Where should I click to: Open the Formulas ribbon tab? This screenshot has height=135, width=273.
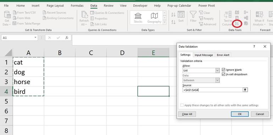pos(77,6)
